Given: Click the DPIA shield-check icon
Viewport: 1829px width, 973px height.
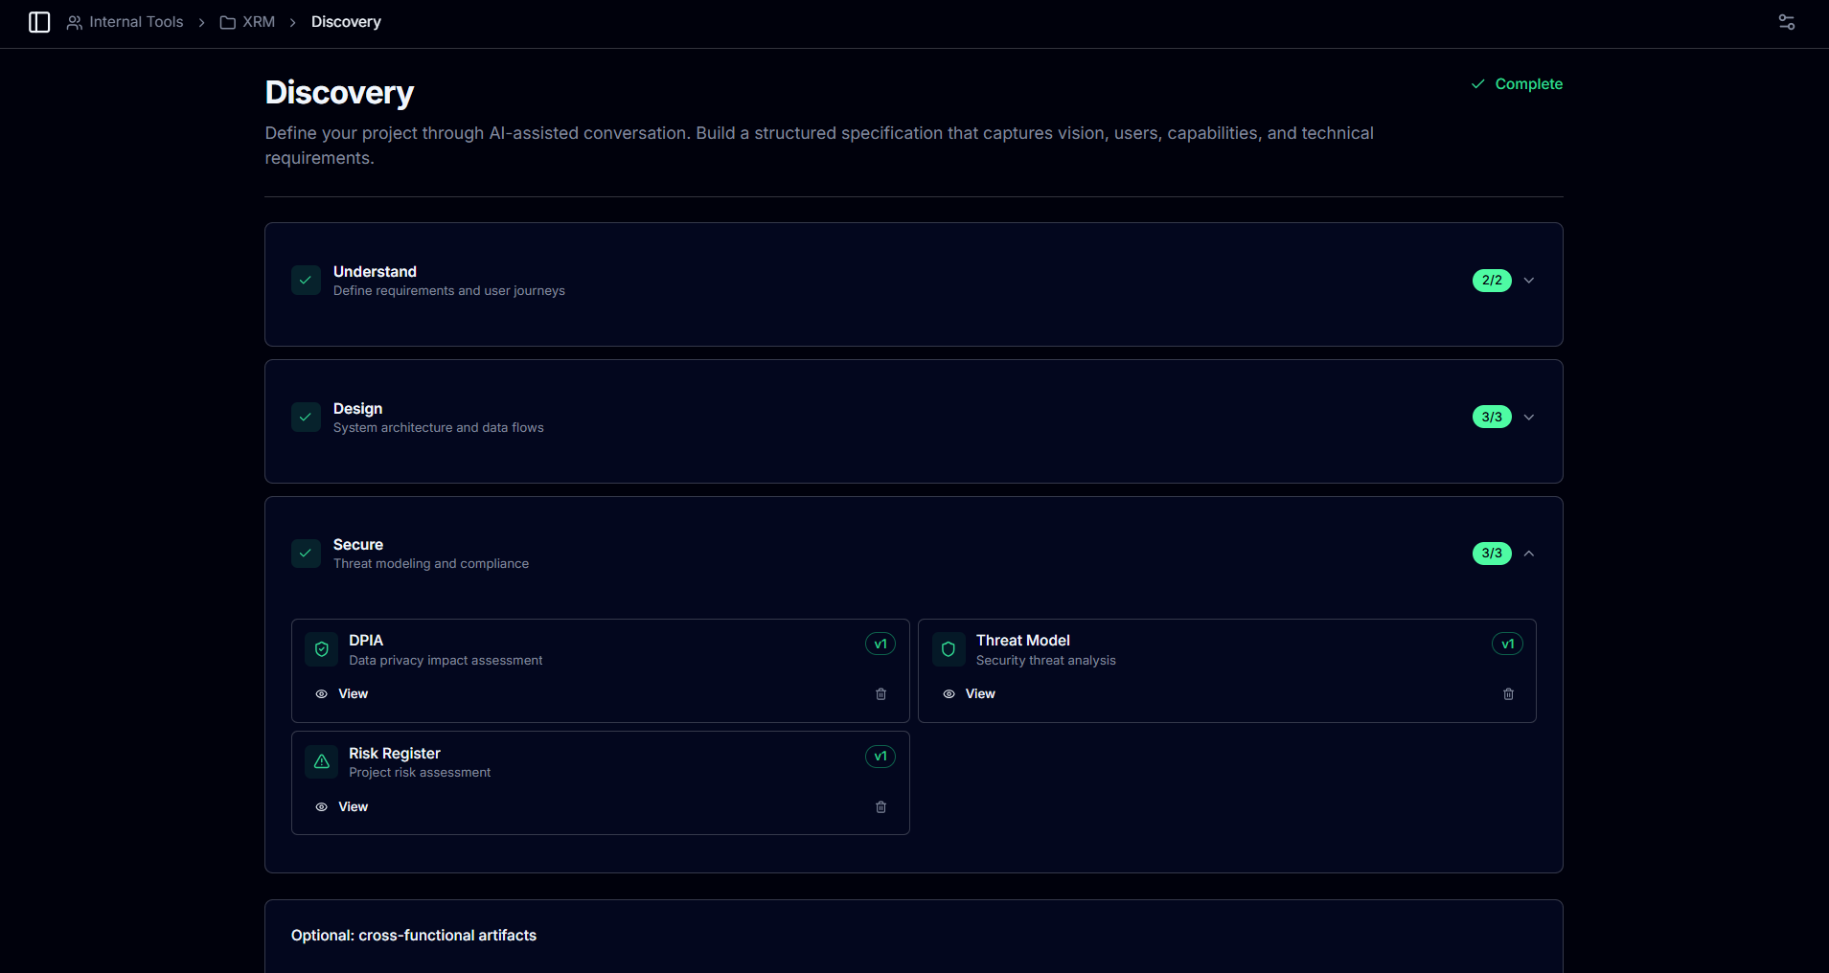Looking at the screenshot, I should (x=322, y=649).
